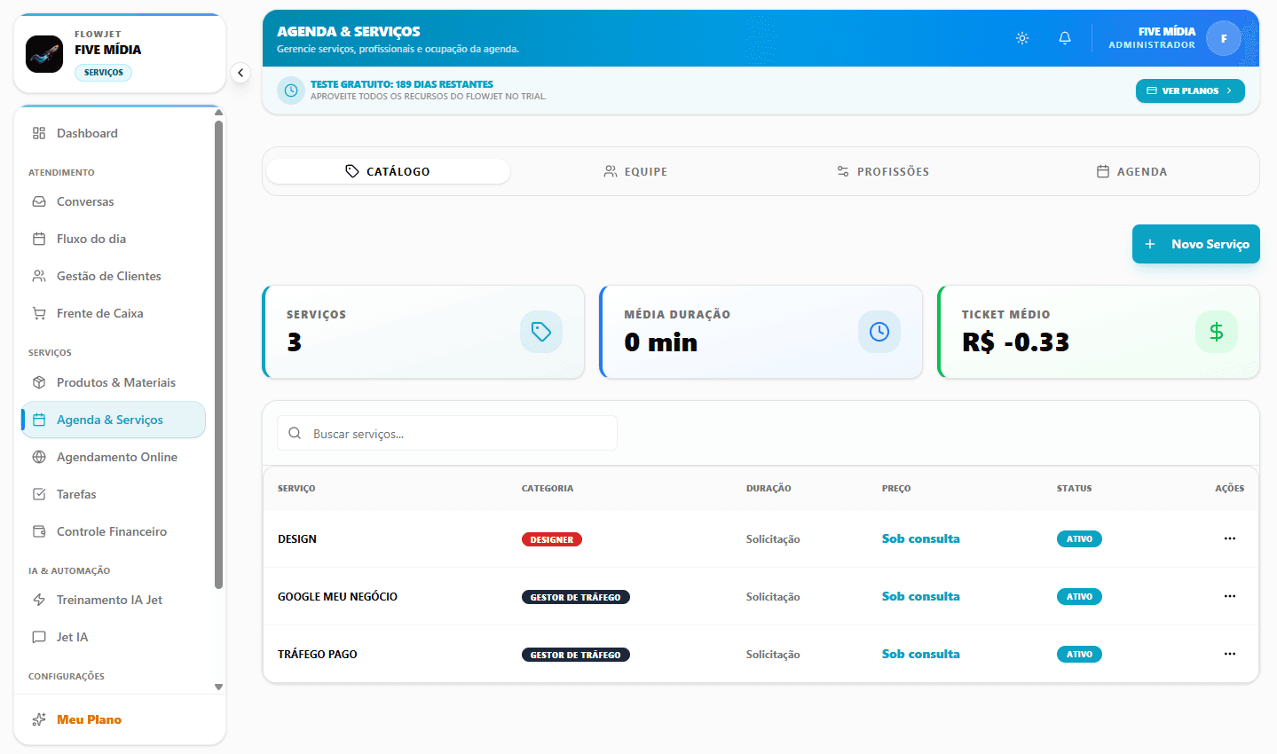Open the Agenda tab
The height and width of the screenshot is (754, 1277).
point(1131,171)
